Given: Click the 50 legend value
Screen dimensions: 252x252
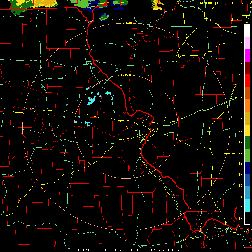Looking at the screenshot, I should pos(241,75).
